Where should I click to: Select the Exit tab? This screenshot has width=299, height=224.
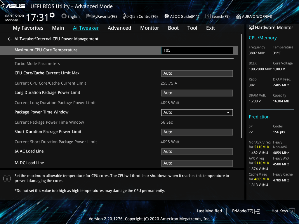(211, 28)
